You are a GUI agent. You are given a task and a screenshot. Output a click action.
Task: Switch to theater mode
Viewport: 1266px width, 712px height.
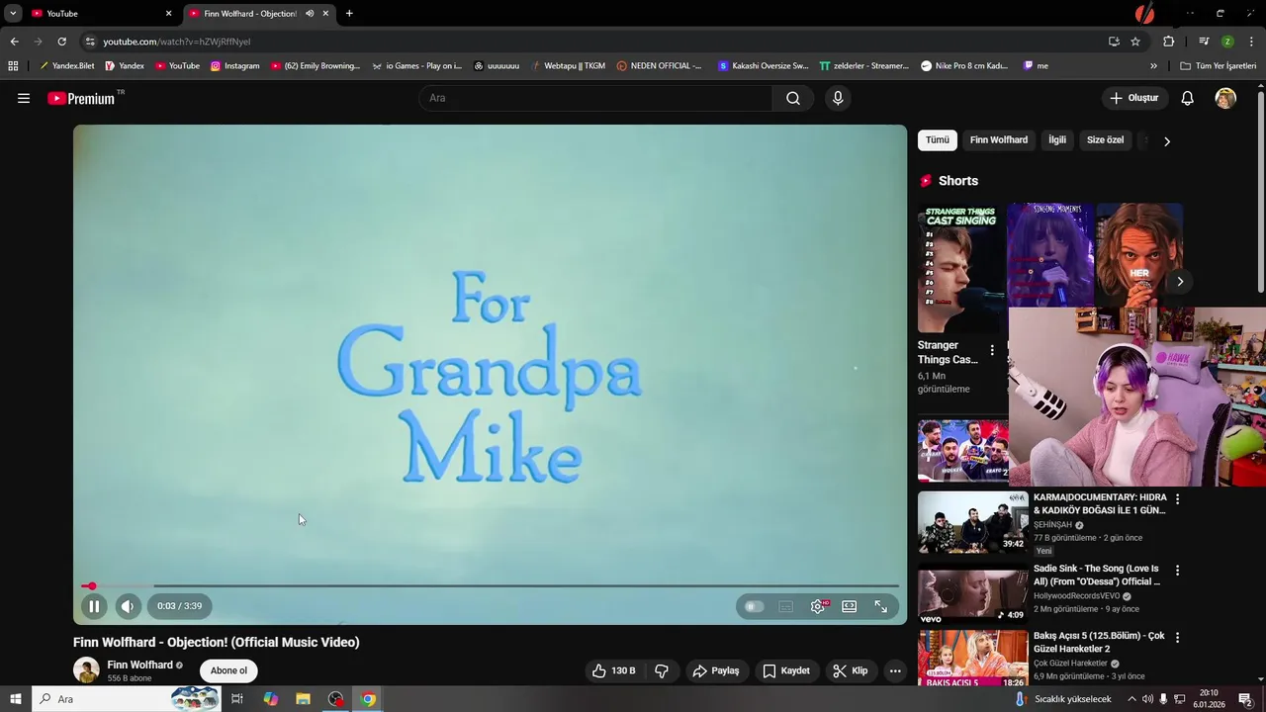850,606
